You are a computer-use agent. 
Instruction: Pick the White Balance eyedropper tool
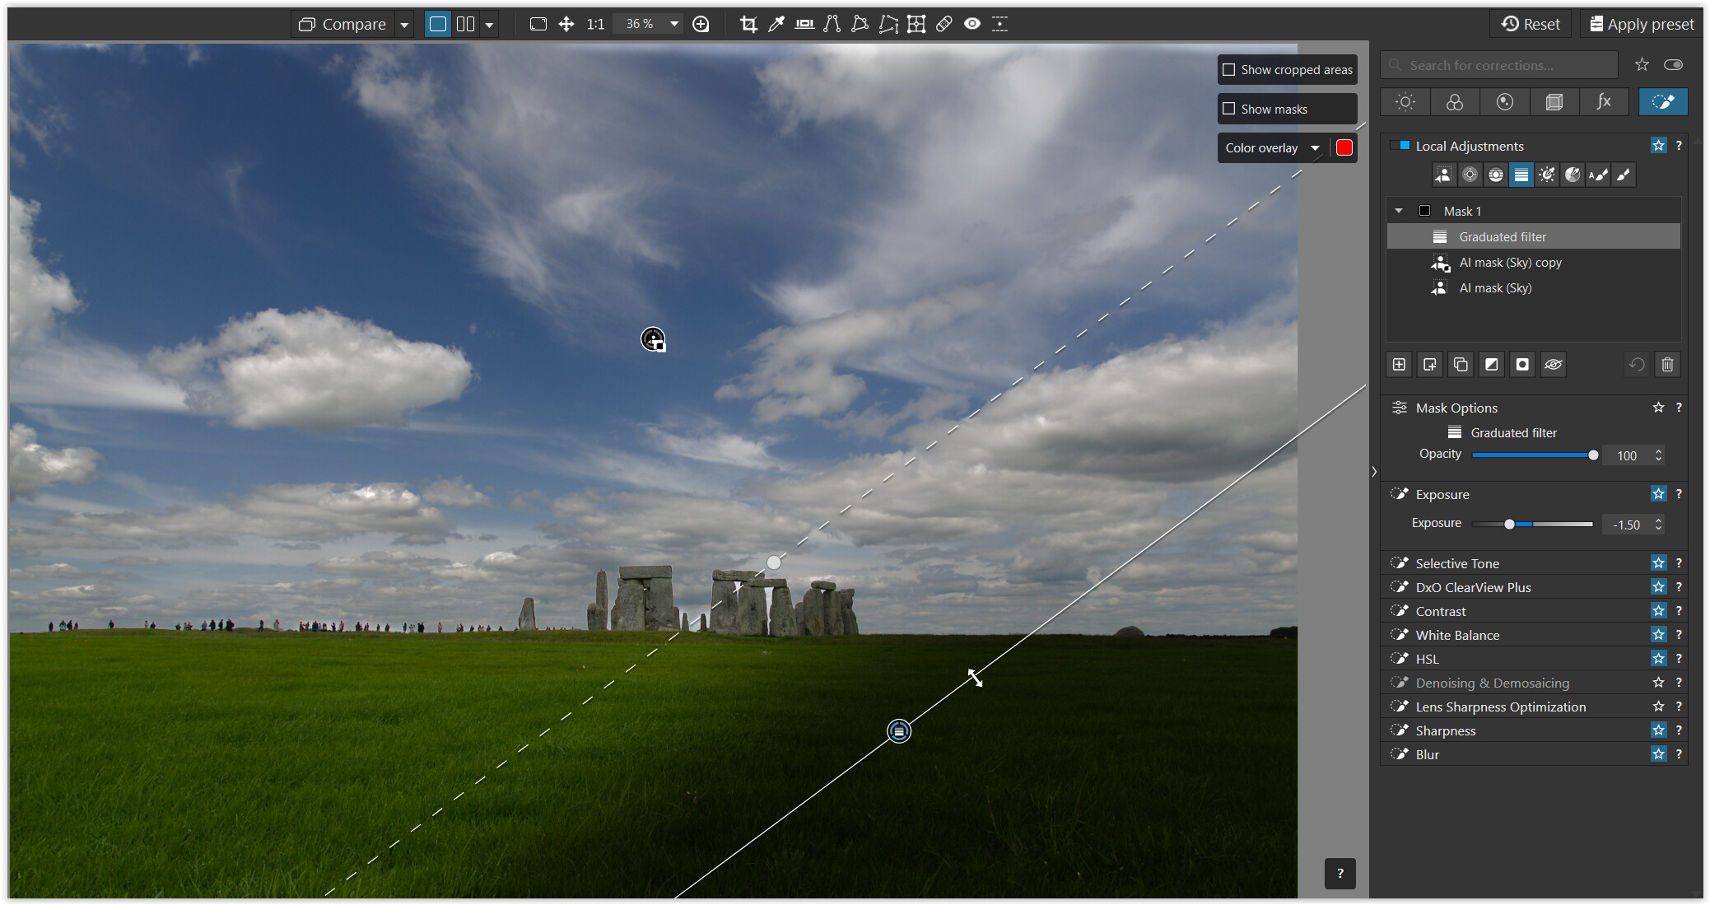coord(776,24)
